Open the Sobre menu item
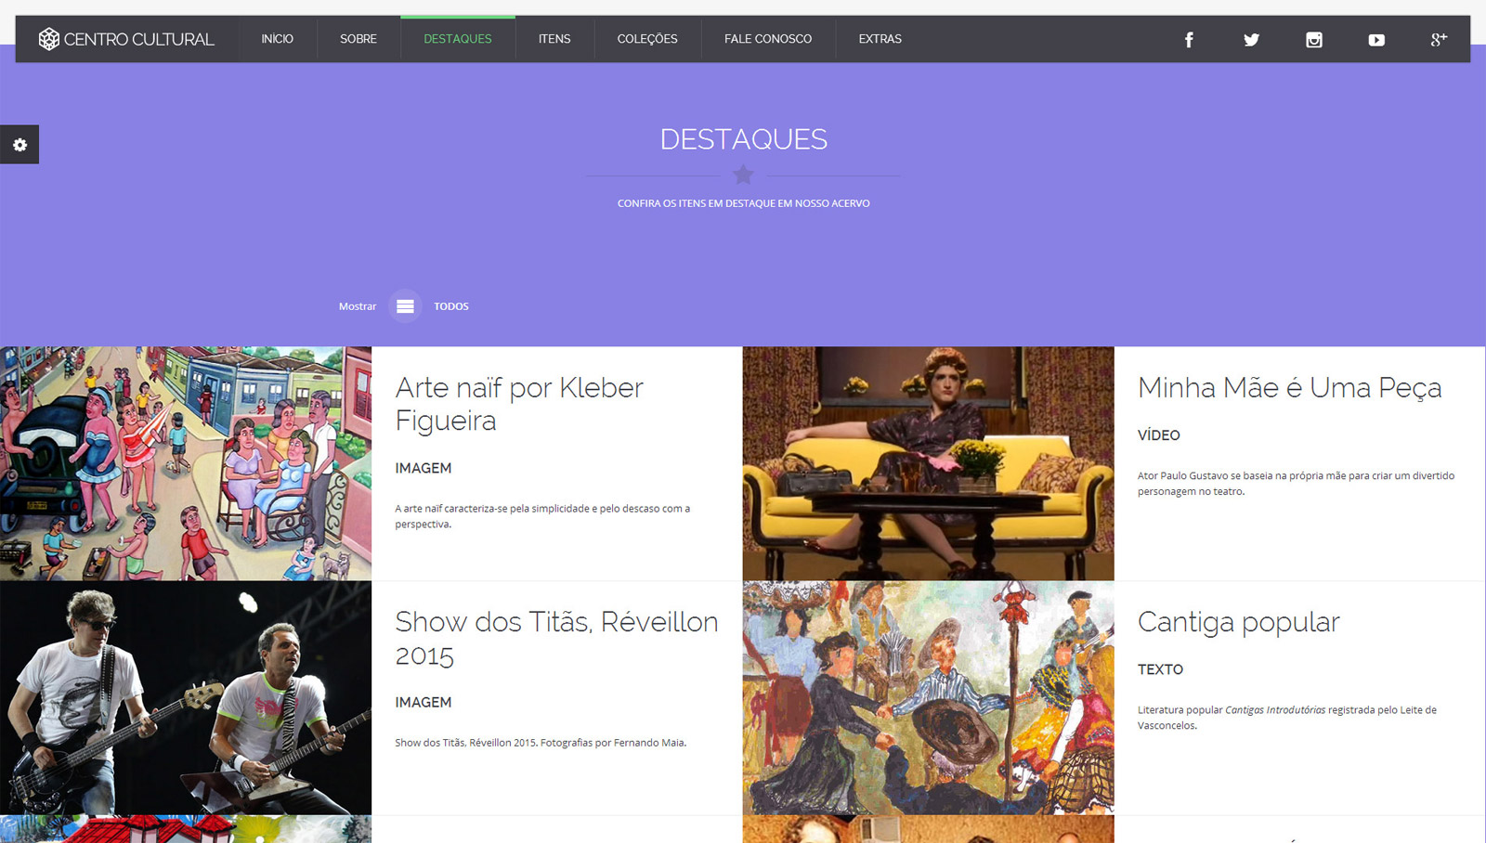Viewport: 1486px width, 843px height. pos(358,39)
